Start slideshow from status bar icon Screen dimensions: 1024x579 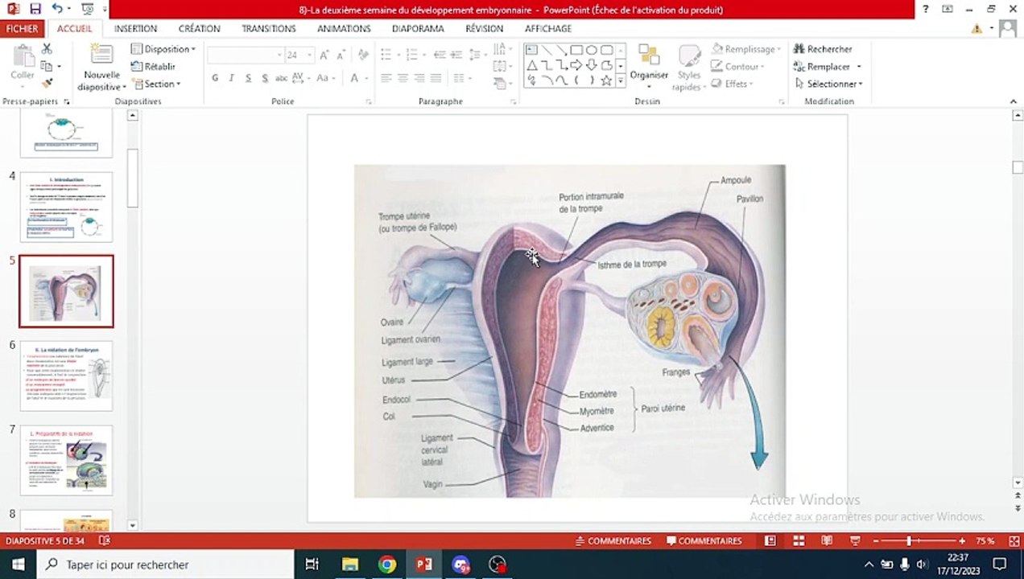[x=855, y=541]
